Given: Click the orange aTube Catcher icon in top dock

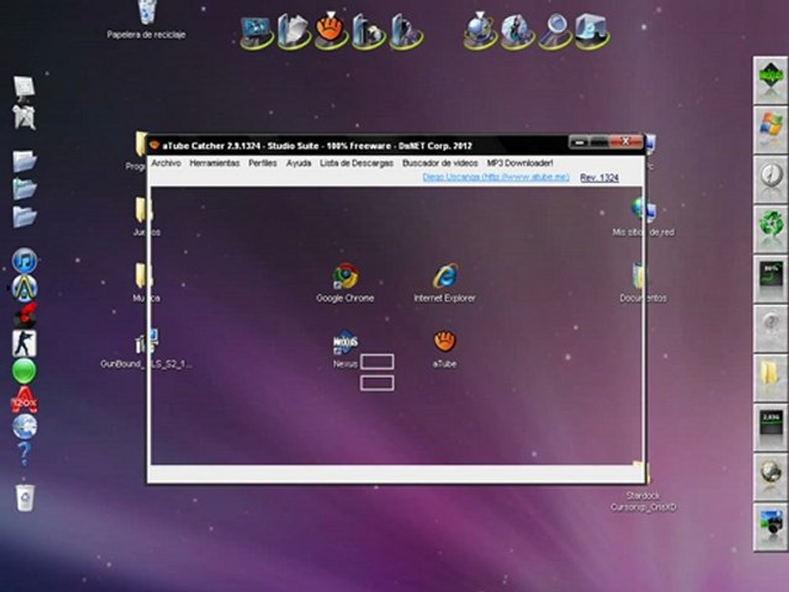Looking at the screenshot, I should (x=330, y=30).
